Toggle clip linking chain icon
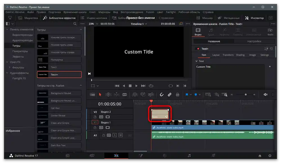The image size is (281, 163). (x=170, y=95)
